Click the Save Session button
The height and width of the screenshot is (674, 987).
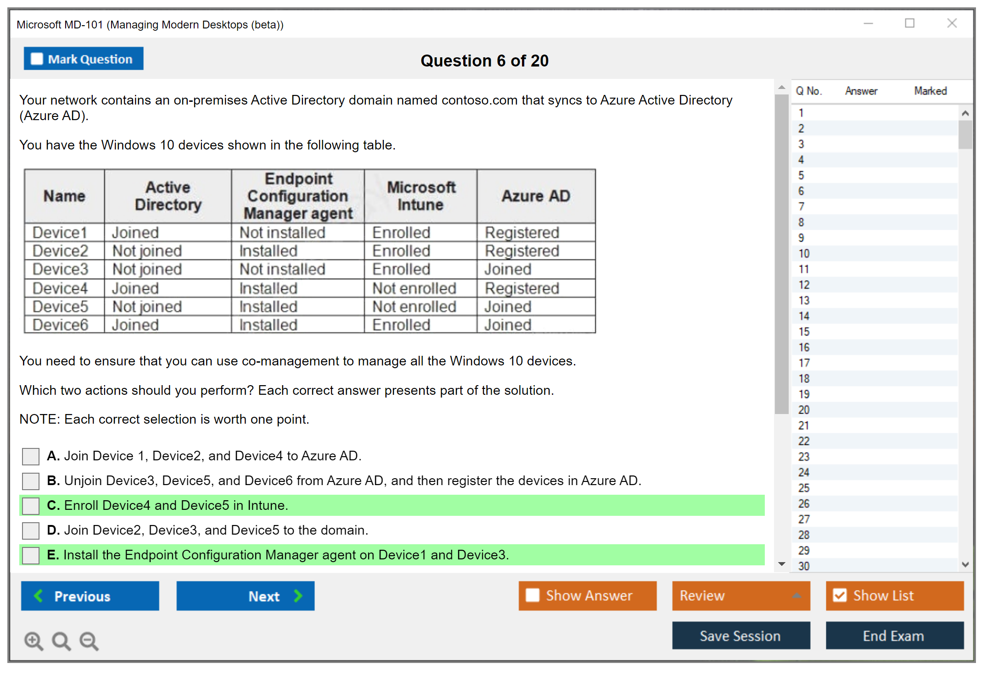[740, 635]
